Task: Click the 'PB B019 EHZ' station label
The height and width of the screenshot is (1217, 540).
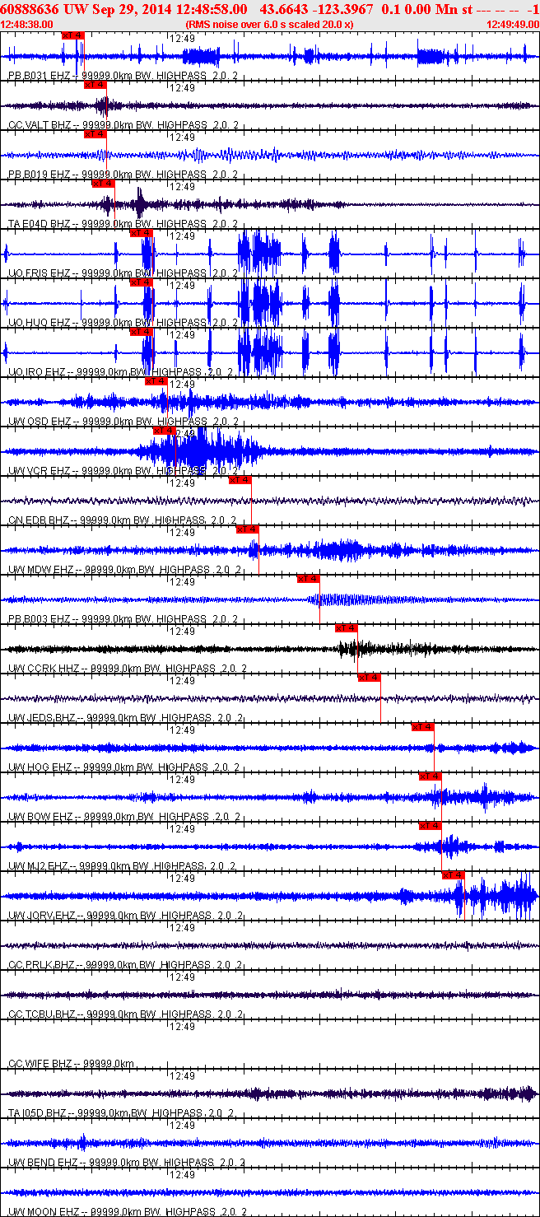Action: coord(40,175)
